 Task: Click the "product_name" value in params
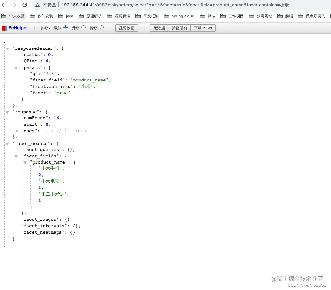90,80
